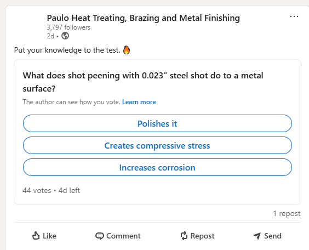Click the 'Send' label text
This screenshot has width=309, height=250.
tap(272, 236)
